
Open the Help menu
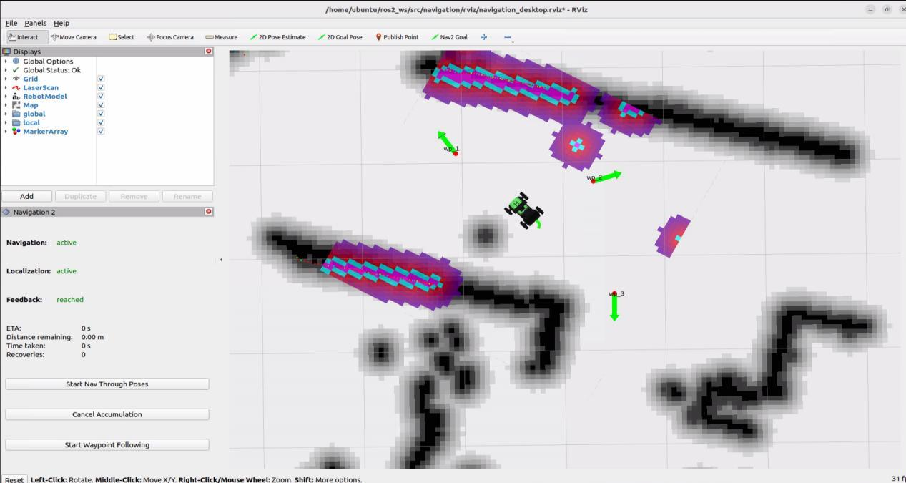[61, 23]
